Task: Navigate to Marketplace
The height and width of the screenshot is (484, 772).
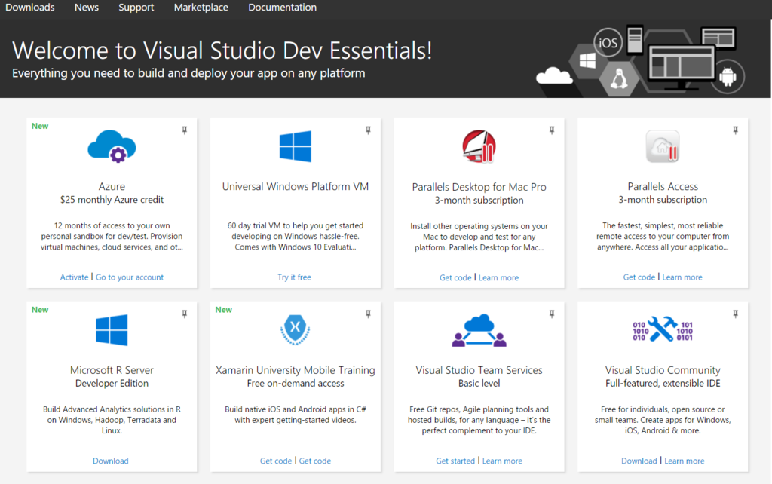Action: click(x=201, y=8)
